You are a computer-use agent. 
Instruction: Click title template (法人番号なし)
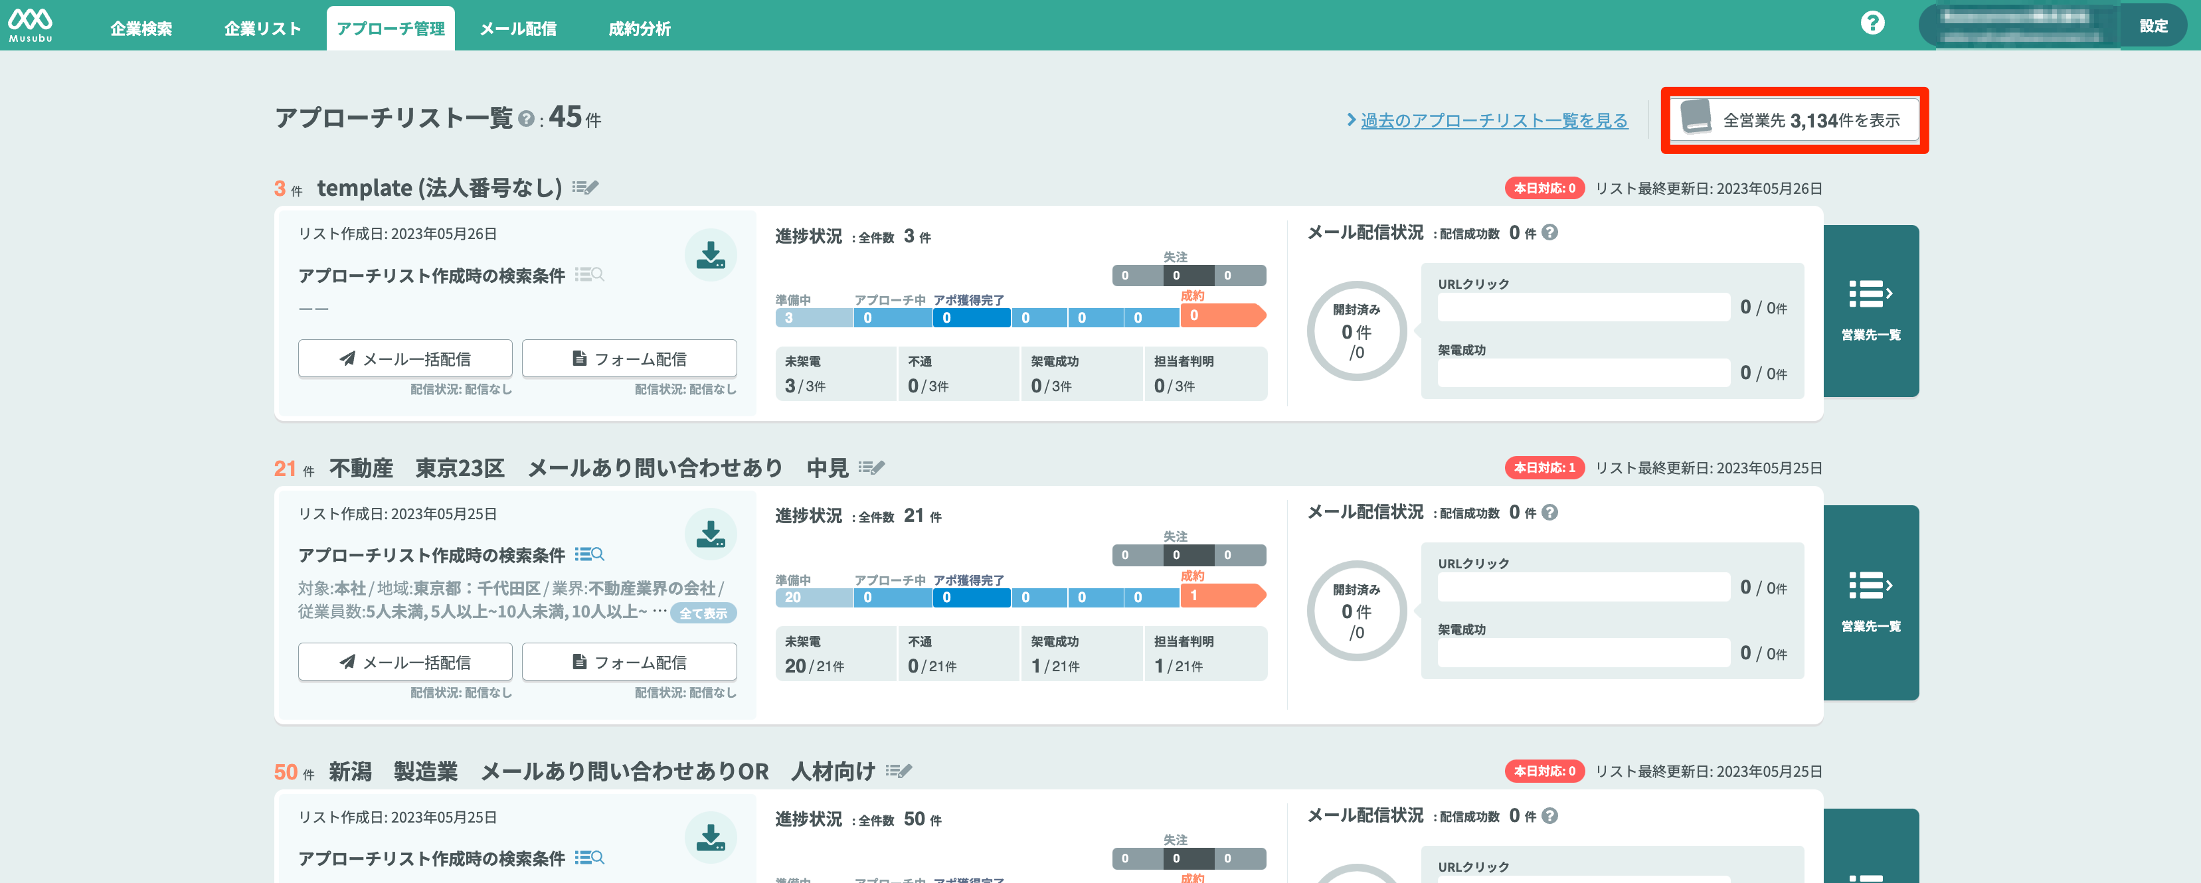439,187
